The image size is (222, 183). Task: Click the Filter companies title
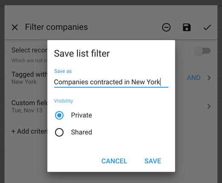[56, 27]
